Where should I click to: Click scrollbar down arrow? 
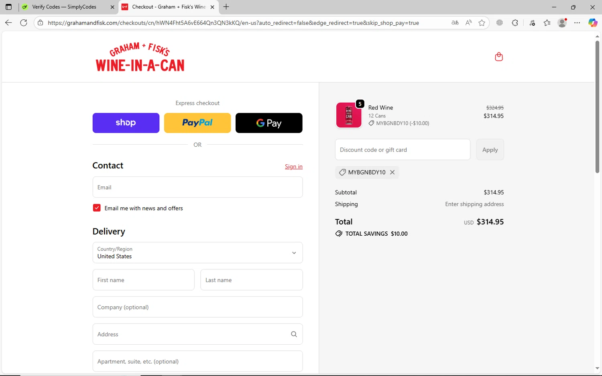pos(597,368)
